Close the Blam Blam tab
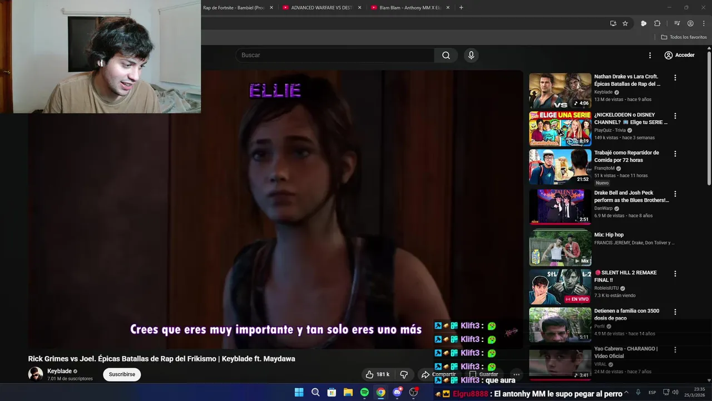This screenshot has width=712, height=401. (448, 8)
